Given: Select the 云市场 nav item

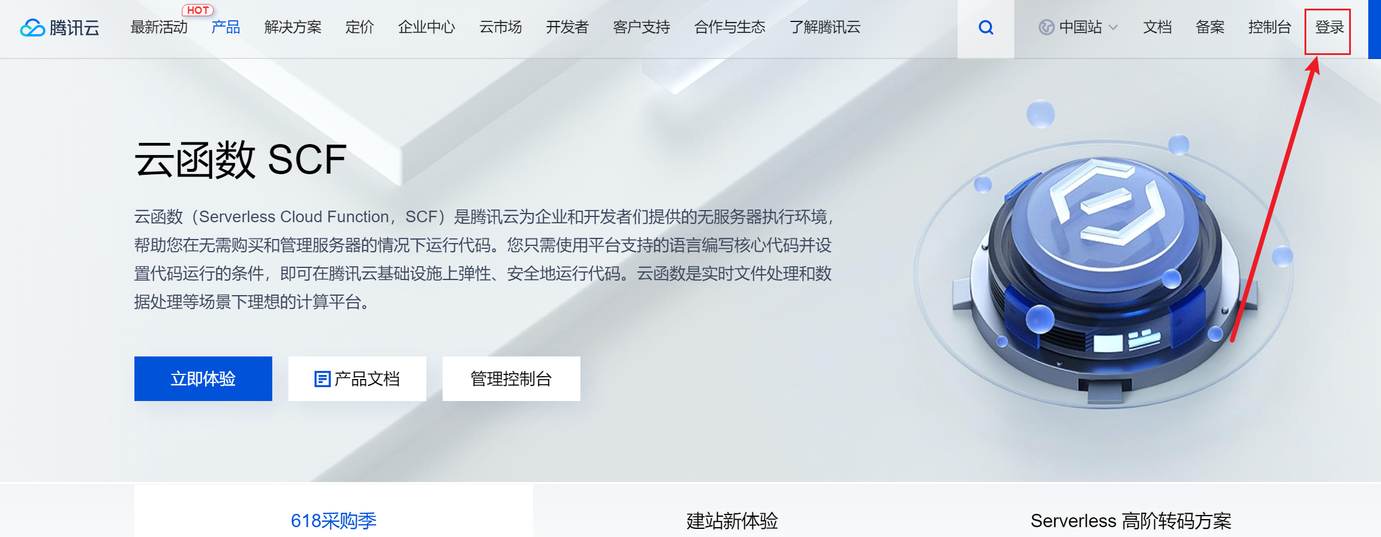Looking at the screenshot, I should (x=500, y=27).
